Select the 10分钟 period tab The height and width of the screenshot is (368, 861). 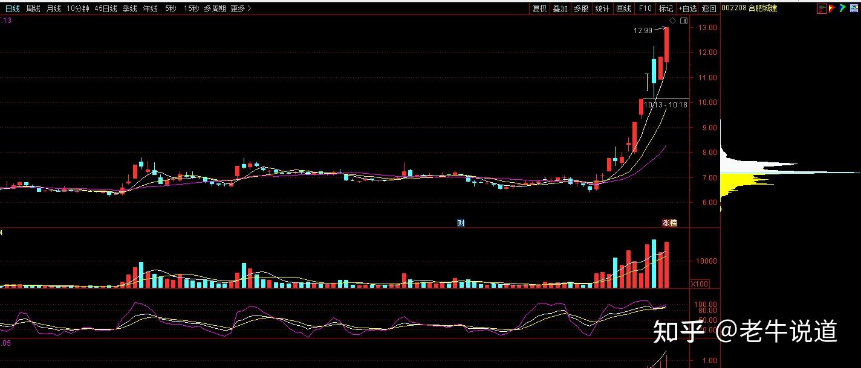(78, 8)
